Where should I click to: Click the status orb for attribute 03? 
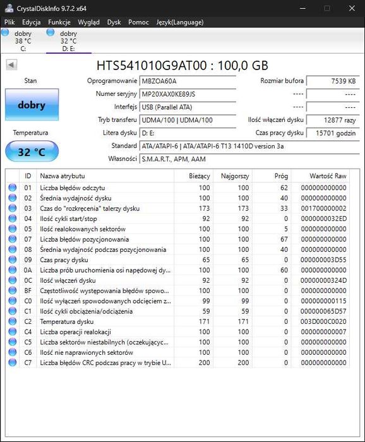click(x=13, y=208)
